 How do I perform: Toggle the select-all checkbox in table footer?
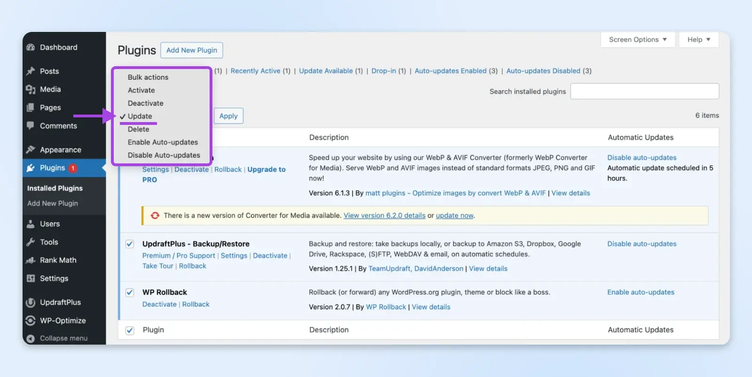[x=130, y=330]
